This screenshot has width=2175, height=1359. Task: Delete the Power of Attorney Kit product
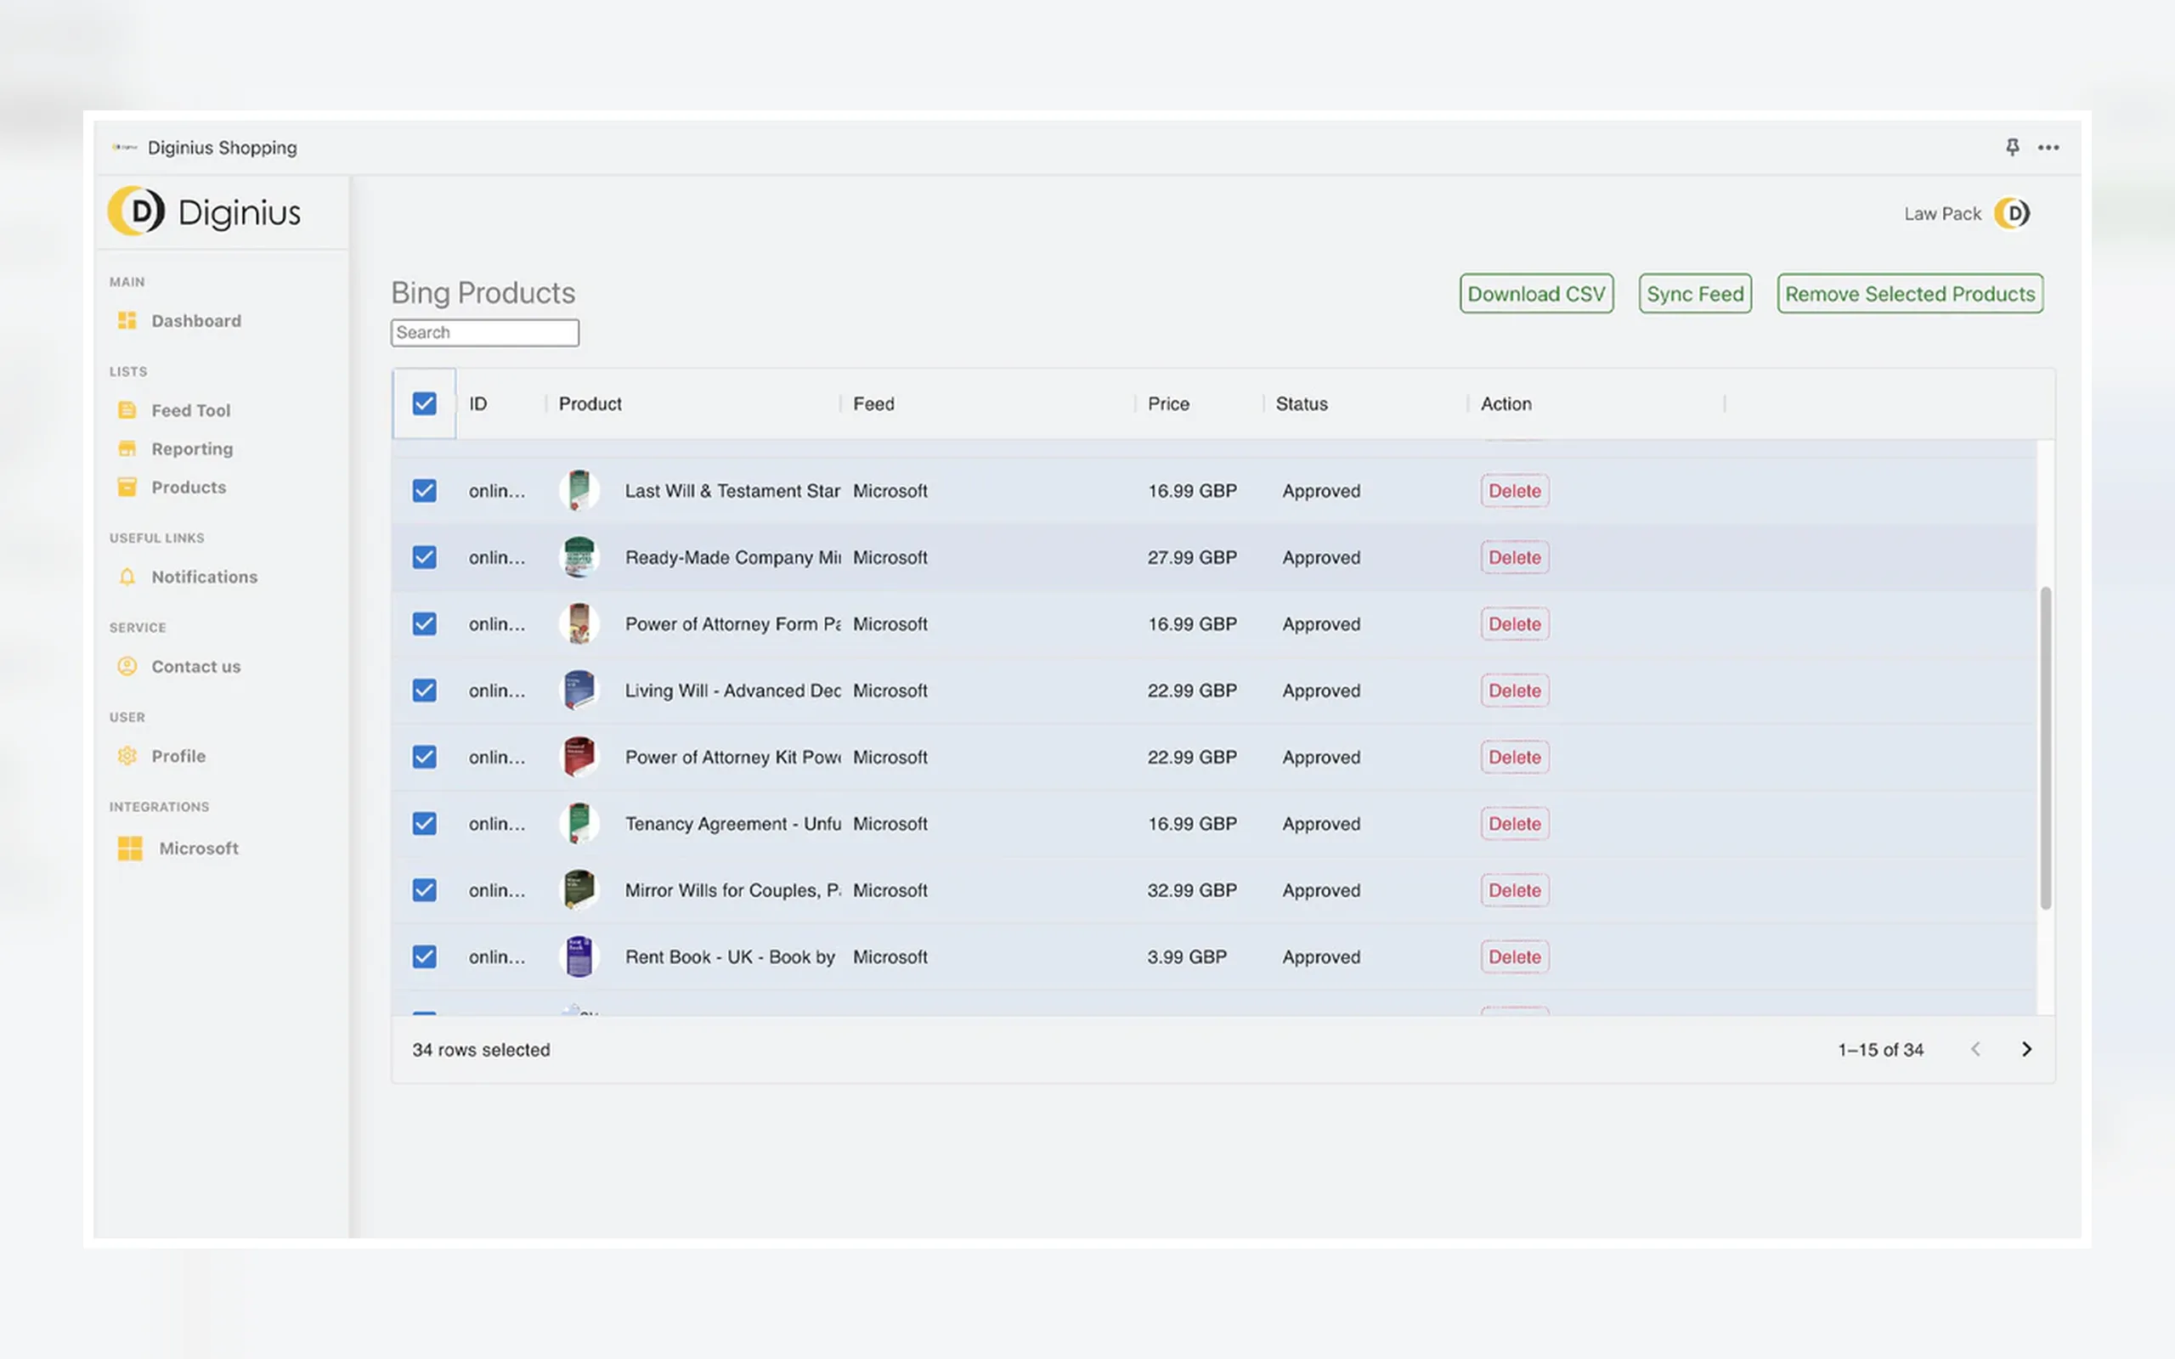(x=1514, y=757)
